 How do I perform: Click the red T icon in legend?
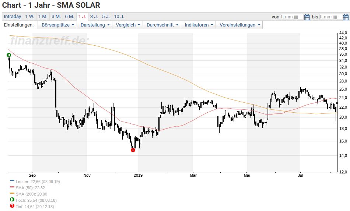(x=12, y=206)
